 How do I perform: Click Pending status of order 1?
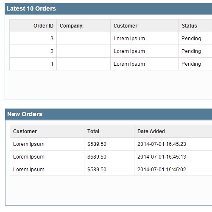click(191, 64)
